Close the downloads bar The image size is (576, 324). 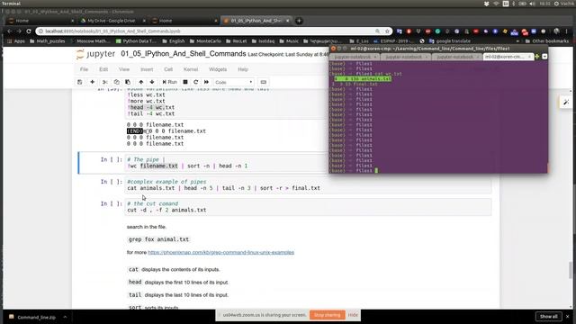click(x=568, y=316)
